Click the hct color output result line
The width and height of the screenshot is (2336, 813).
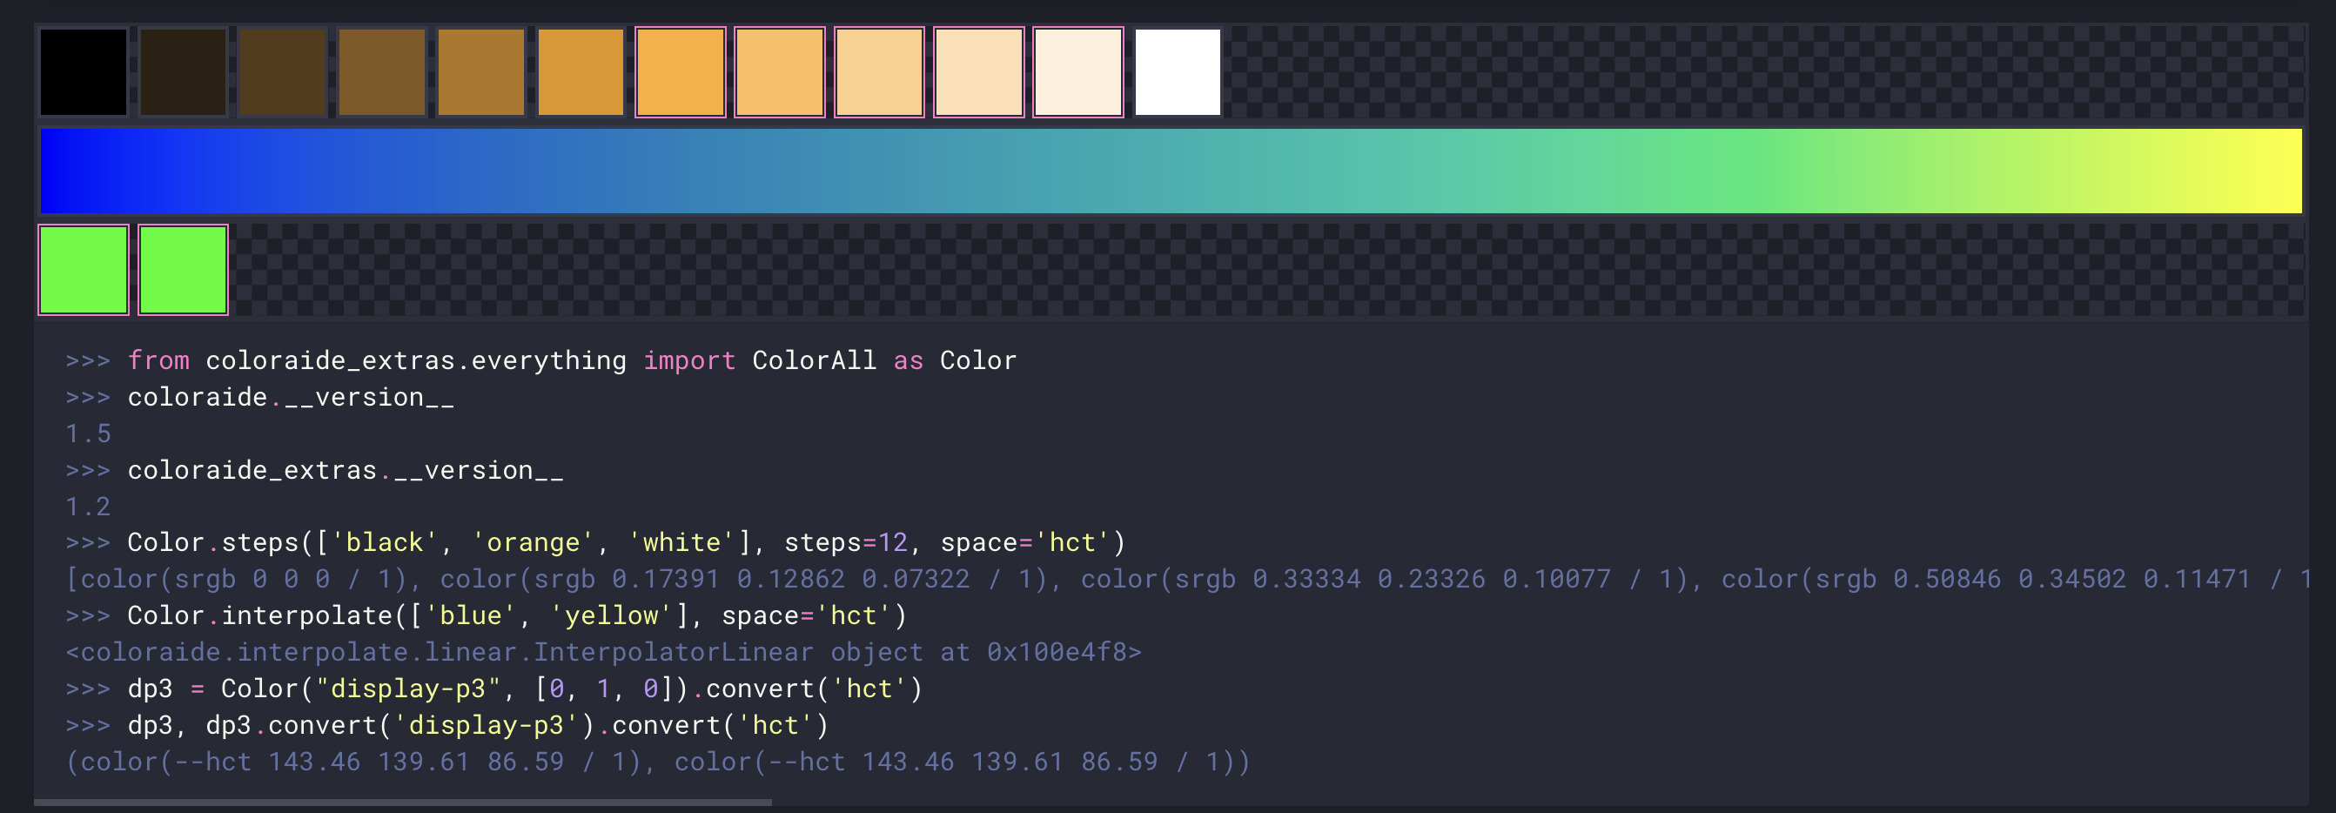click(x=657, y=763)
